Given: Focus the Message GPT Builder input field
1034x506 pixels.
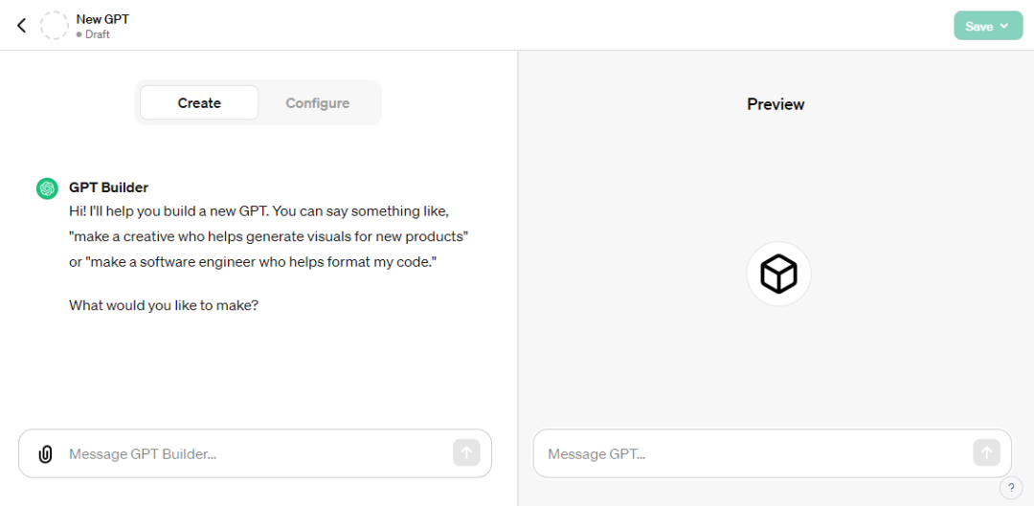Looking at the screenshot, I should [254, 454].
